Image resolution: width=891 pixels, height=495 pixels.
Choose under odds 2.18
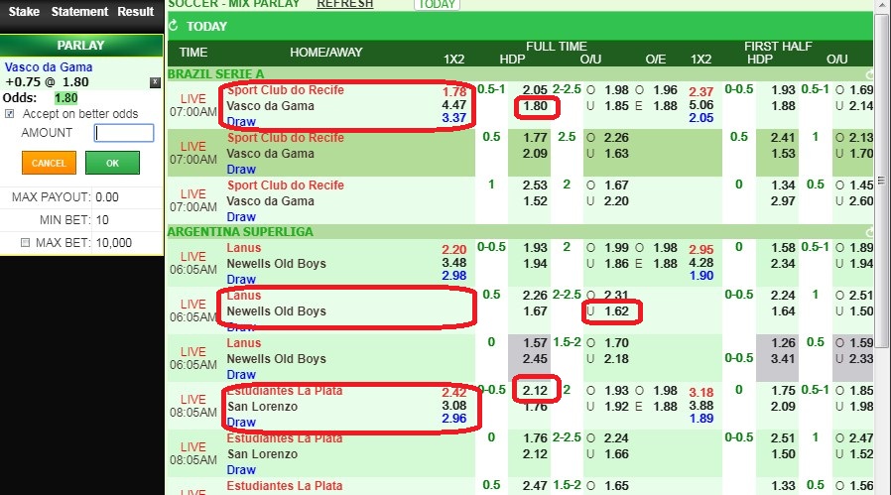(616, 359)
